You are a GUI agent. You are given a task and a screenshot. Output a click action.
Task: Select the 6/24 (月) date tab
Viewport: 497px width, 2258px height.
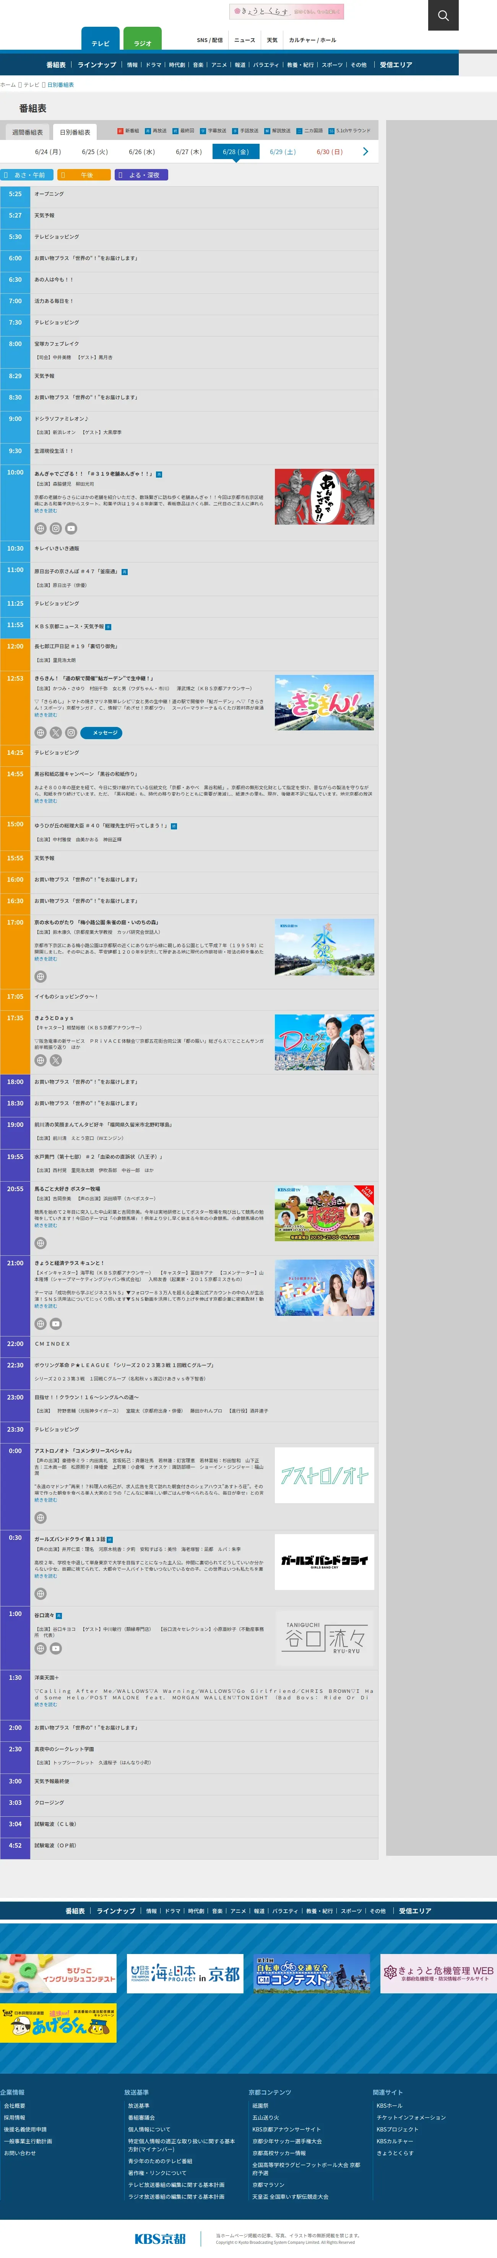tap(48, 152)
